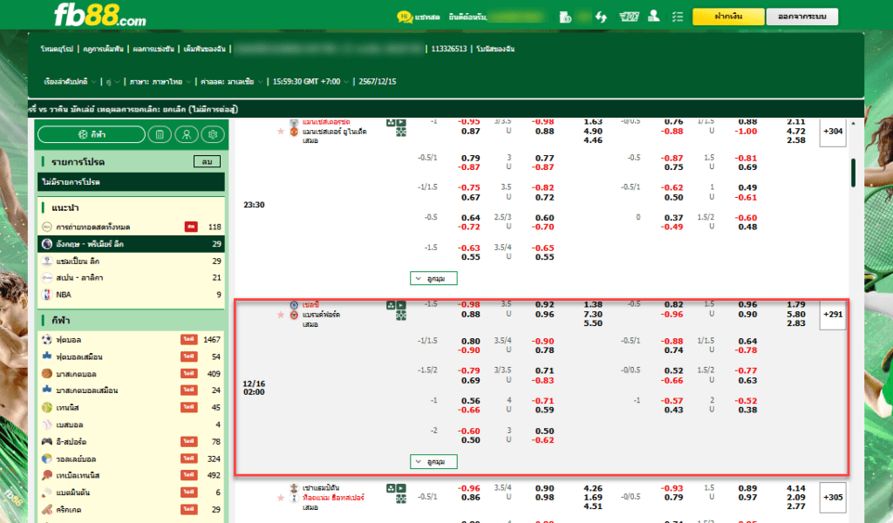Viewport: 893px width, 523px height.
Task: Open the betting rules menu item
Action: [x=103, y=49]
